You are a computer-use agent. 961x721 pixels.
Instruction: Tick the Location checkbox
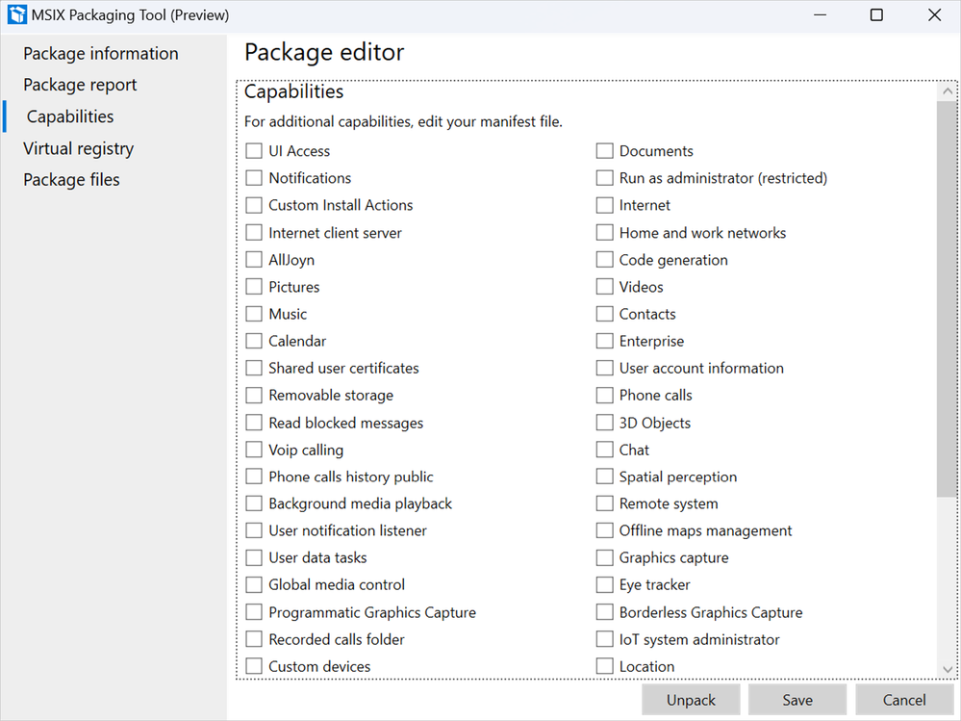pyautogui.click(x=604, y=666)
